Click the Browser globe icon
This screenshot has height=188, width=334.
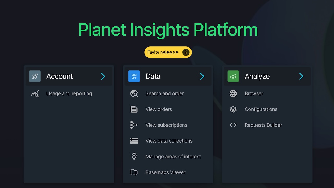click(x=233, y=93)
